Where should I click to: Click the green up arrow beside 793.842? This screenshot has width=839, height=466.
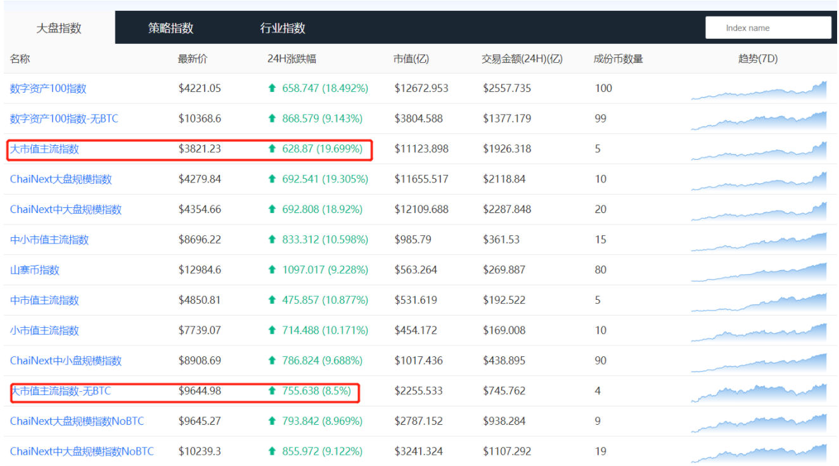click(x=272, y=421)
